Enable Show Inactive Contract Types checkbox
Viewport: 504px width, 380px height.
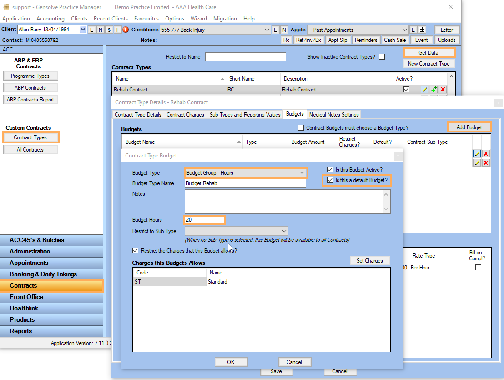[382, 57]
